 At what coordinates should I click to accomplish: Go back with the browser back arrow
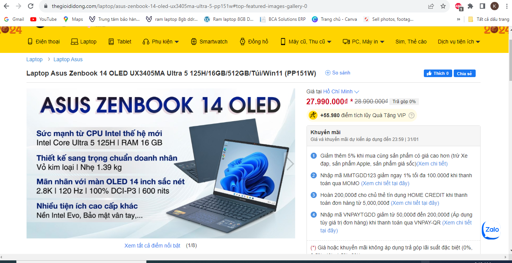coord(6,6)
